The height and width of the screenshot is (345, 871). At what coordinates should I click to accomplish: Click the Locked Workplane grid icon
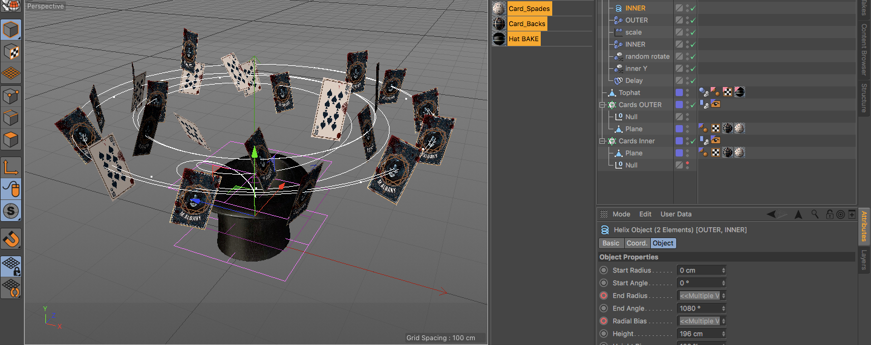click(11, 266)
